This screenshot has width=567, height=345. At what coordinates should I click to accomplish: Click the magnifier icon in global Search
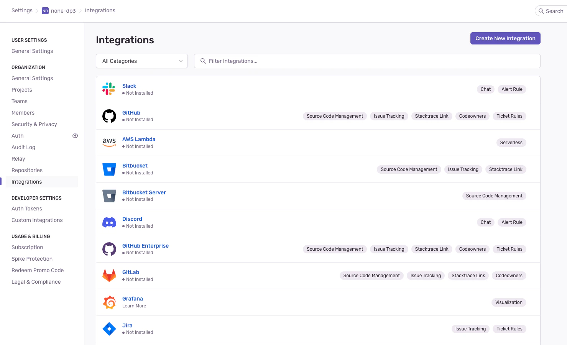541,11
